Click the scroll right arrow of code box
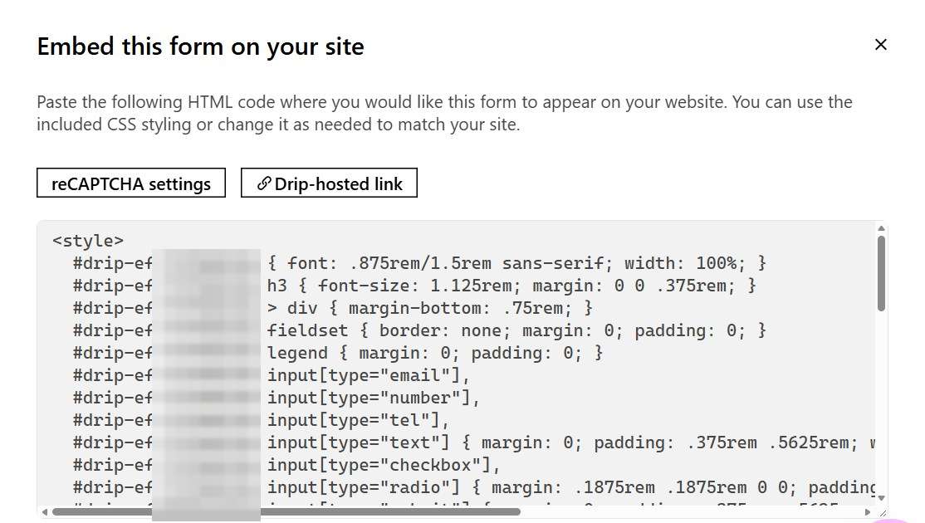This screenshot has width=925, height=523. pos(867,512)
